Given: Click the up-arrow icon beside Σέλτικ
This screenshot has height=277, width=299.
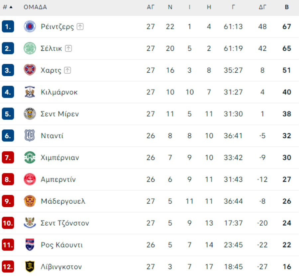Looking at the screenshot, I should click(68, 48).
